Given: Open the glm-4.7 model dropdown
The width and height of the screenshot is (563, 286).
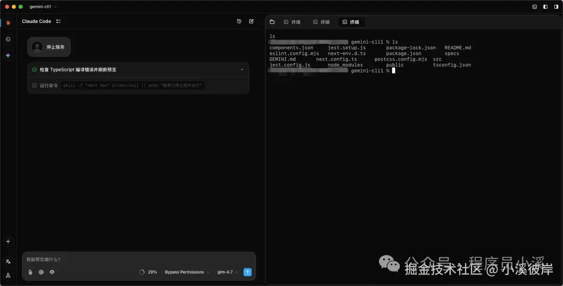Looking at the screenshot, I should pyautogui.click(x=227, y=272).
